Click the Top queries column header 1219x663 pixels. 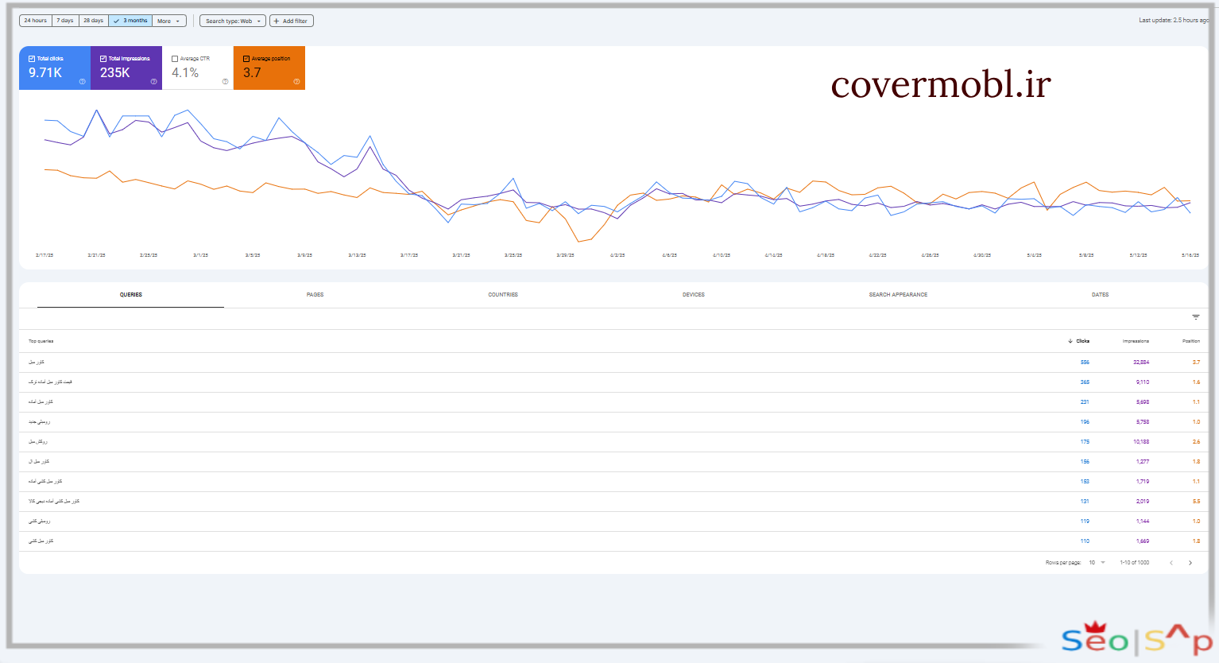click(41, 341)
